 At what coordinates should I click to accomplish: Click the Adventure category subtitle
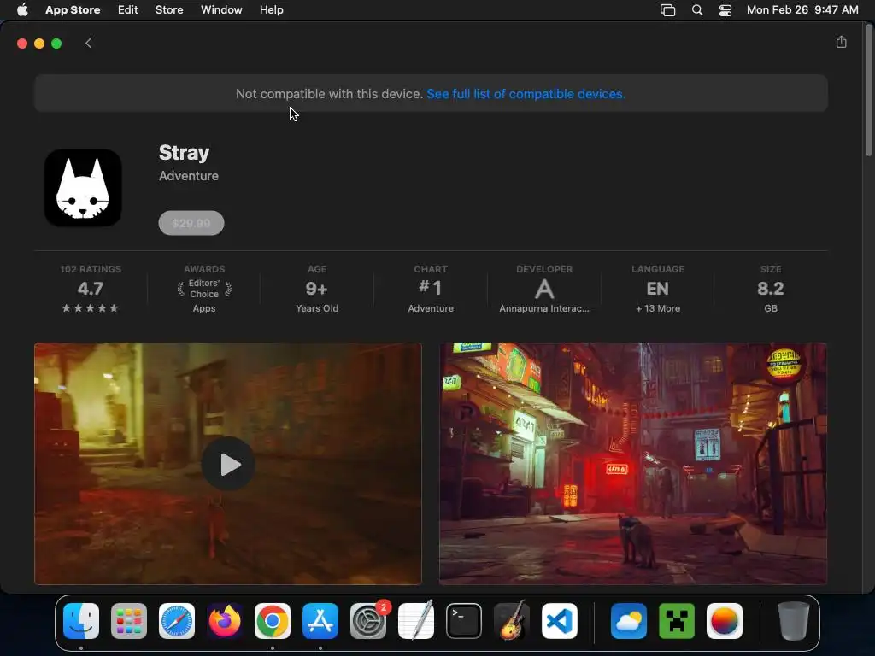189,176
